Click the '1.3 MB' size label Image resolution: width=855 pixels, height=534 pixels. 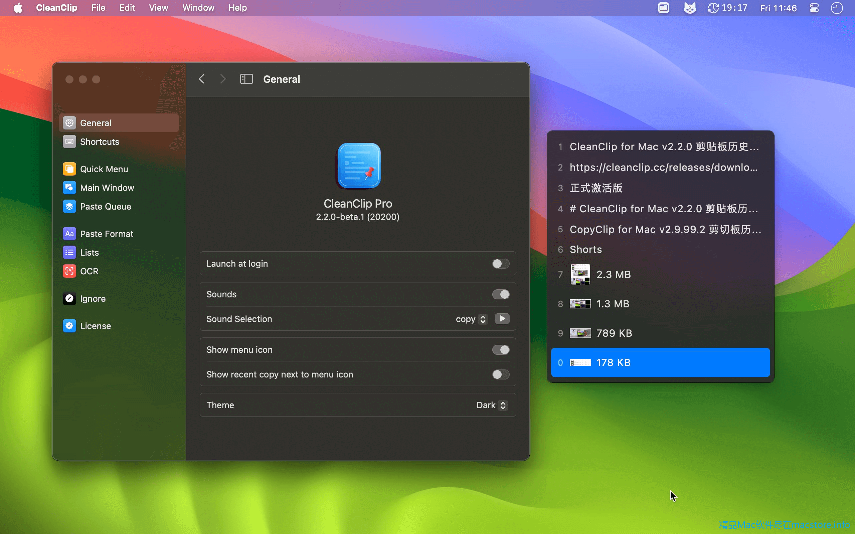pos(613,304)
